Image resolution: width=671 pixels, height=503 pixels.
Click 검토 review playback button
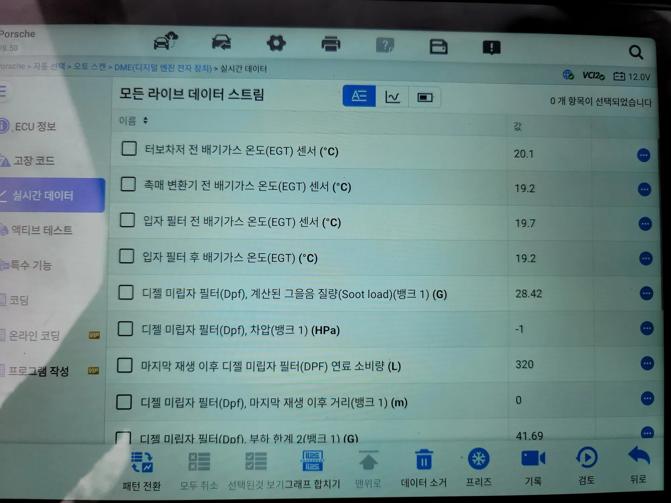pos(586,465)
